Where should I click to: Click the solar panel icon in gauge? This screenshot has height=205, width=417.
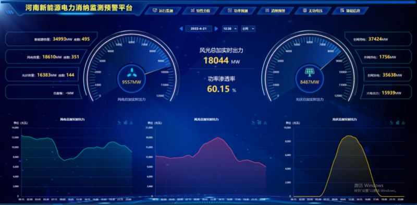309,71
